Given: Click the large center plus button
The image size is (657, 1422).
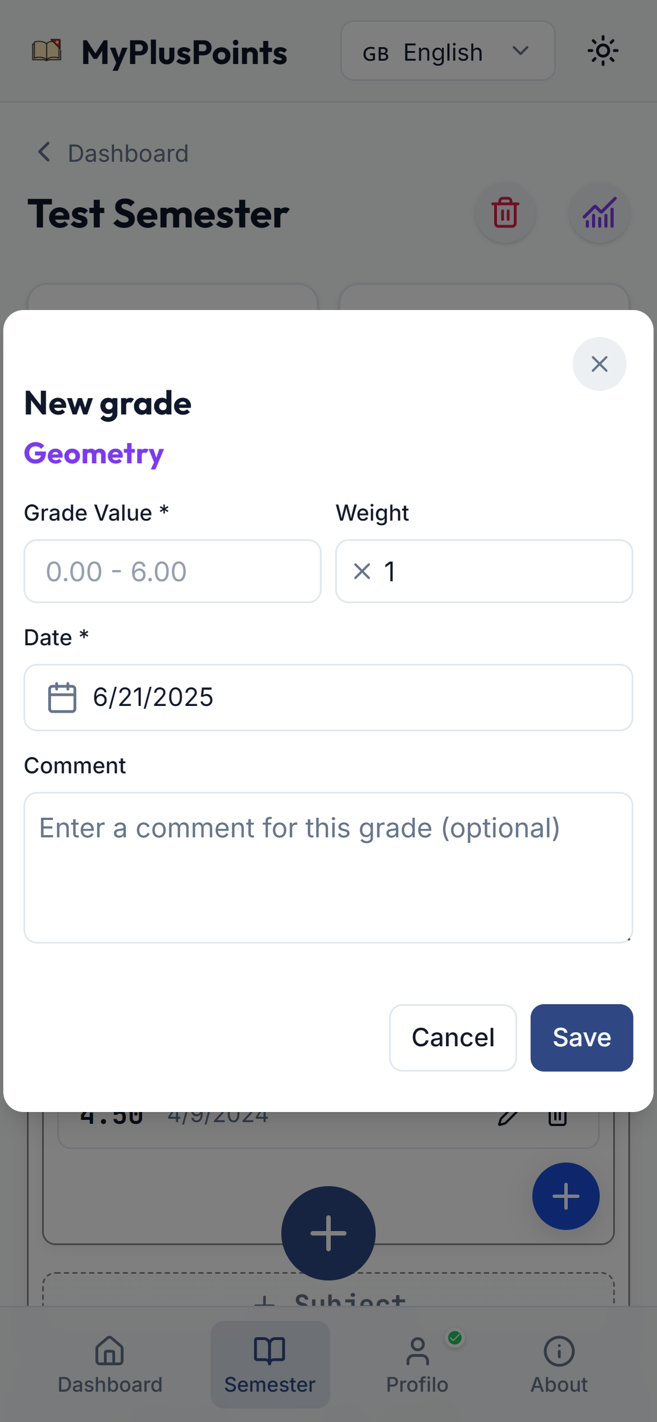Looking at the screenshot, I should pos(328,1233).
